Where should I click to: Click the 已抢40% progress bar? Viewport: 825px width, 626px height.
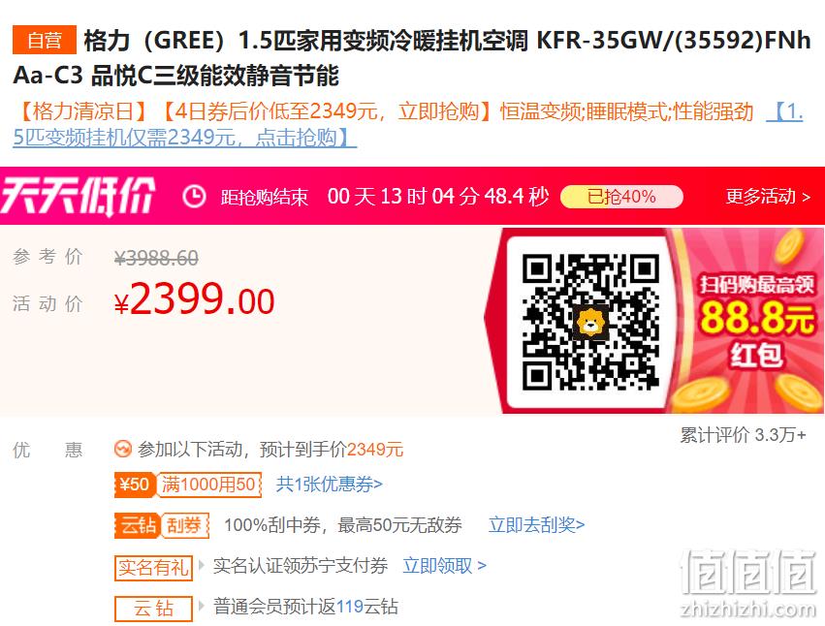[621, 197]
